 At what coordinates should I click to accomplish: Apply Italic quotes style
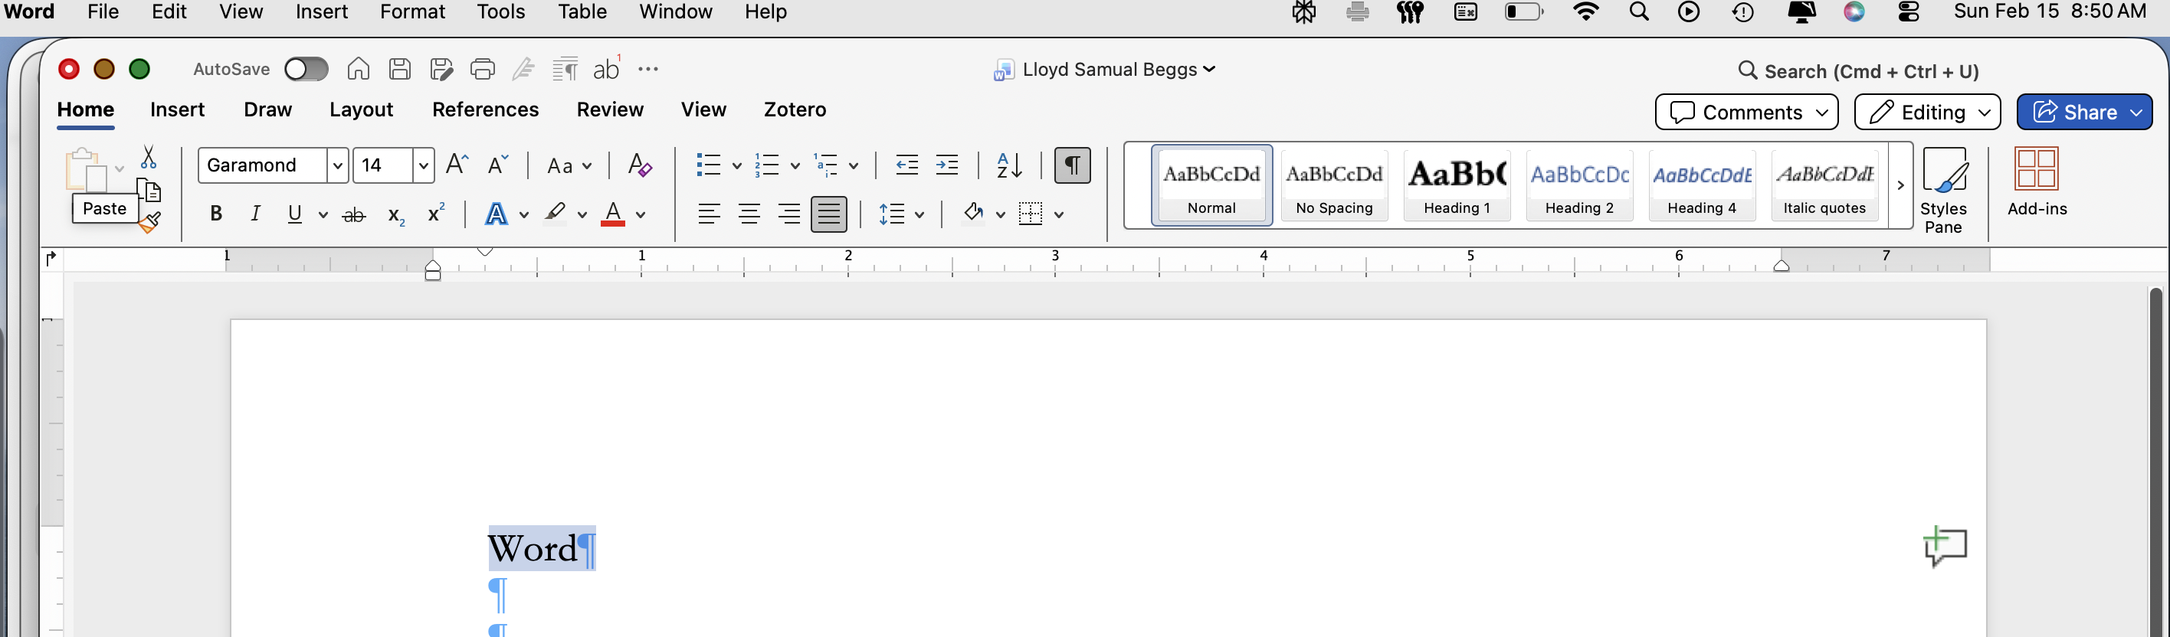(1824, 185)
